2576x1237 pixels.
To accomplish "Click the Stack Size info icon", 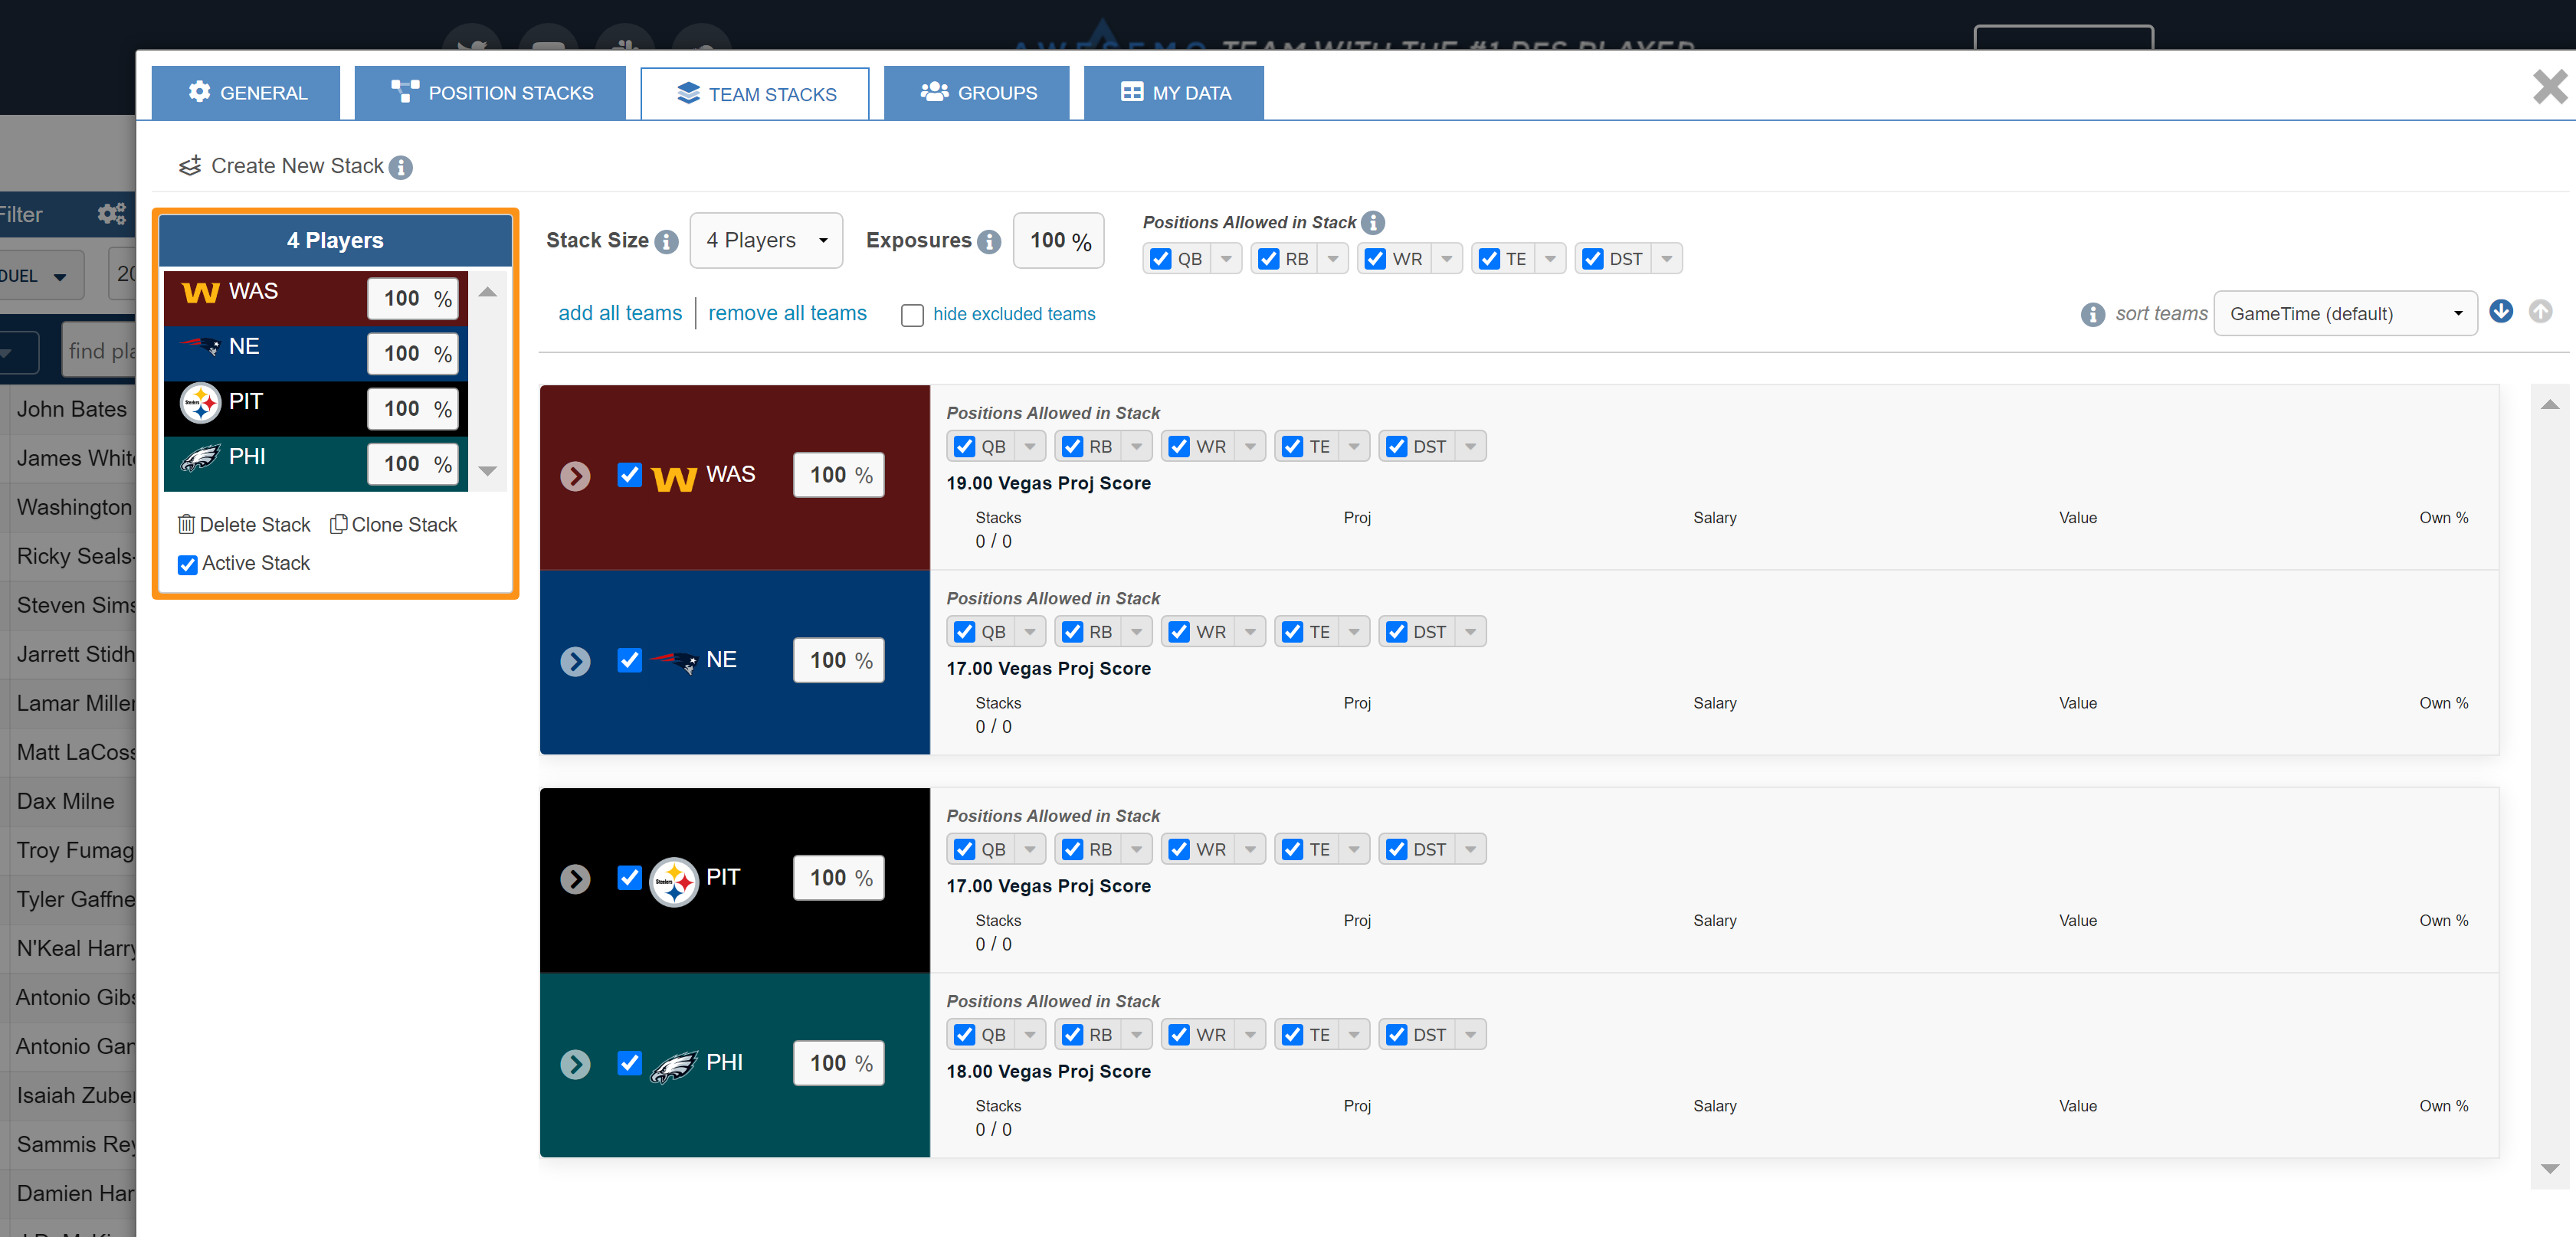I will (666, 242).
